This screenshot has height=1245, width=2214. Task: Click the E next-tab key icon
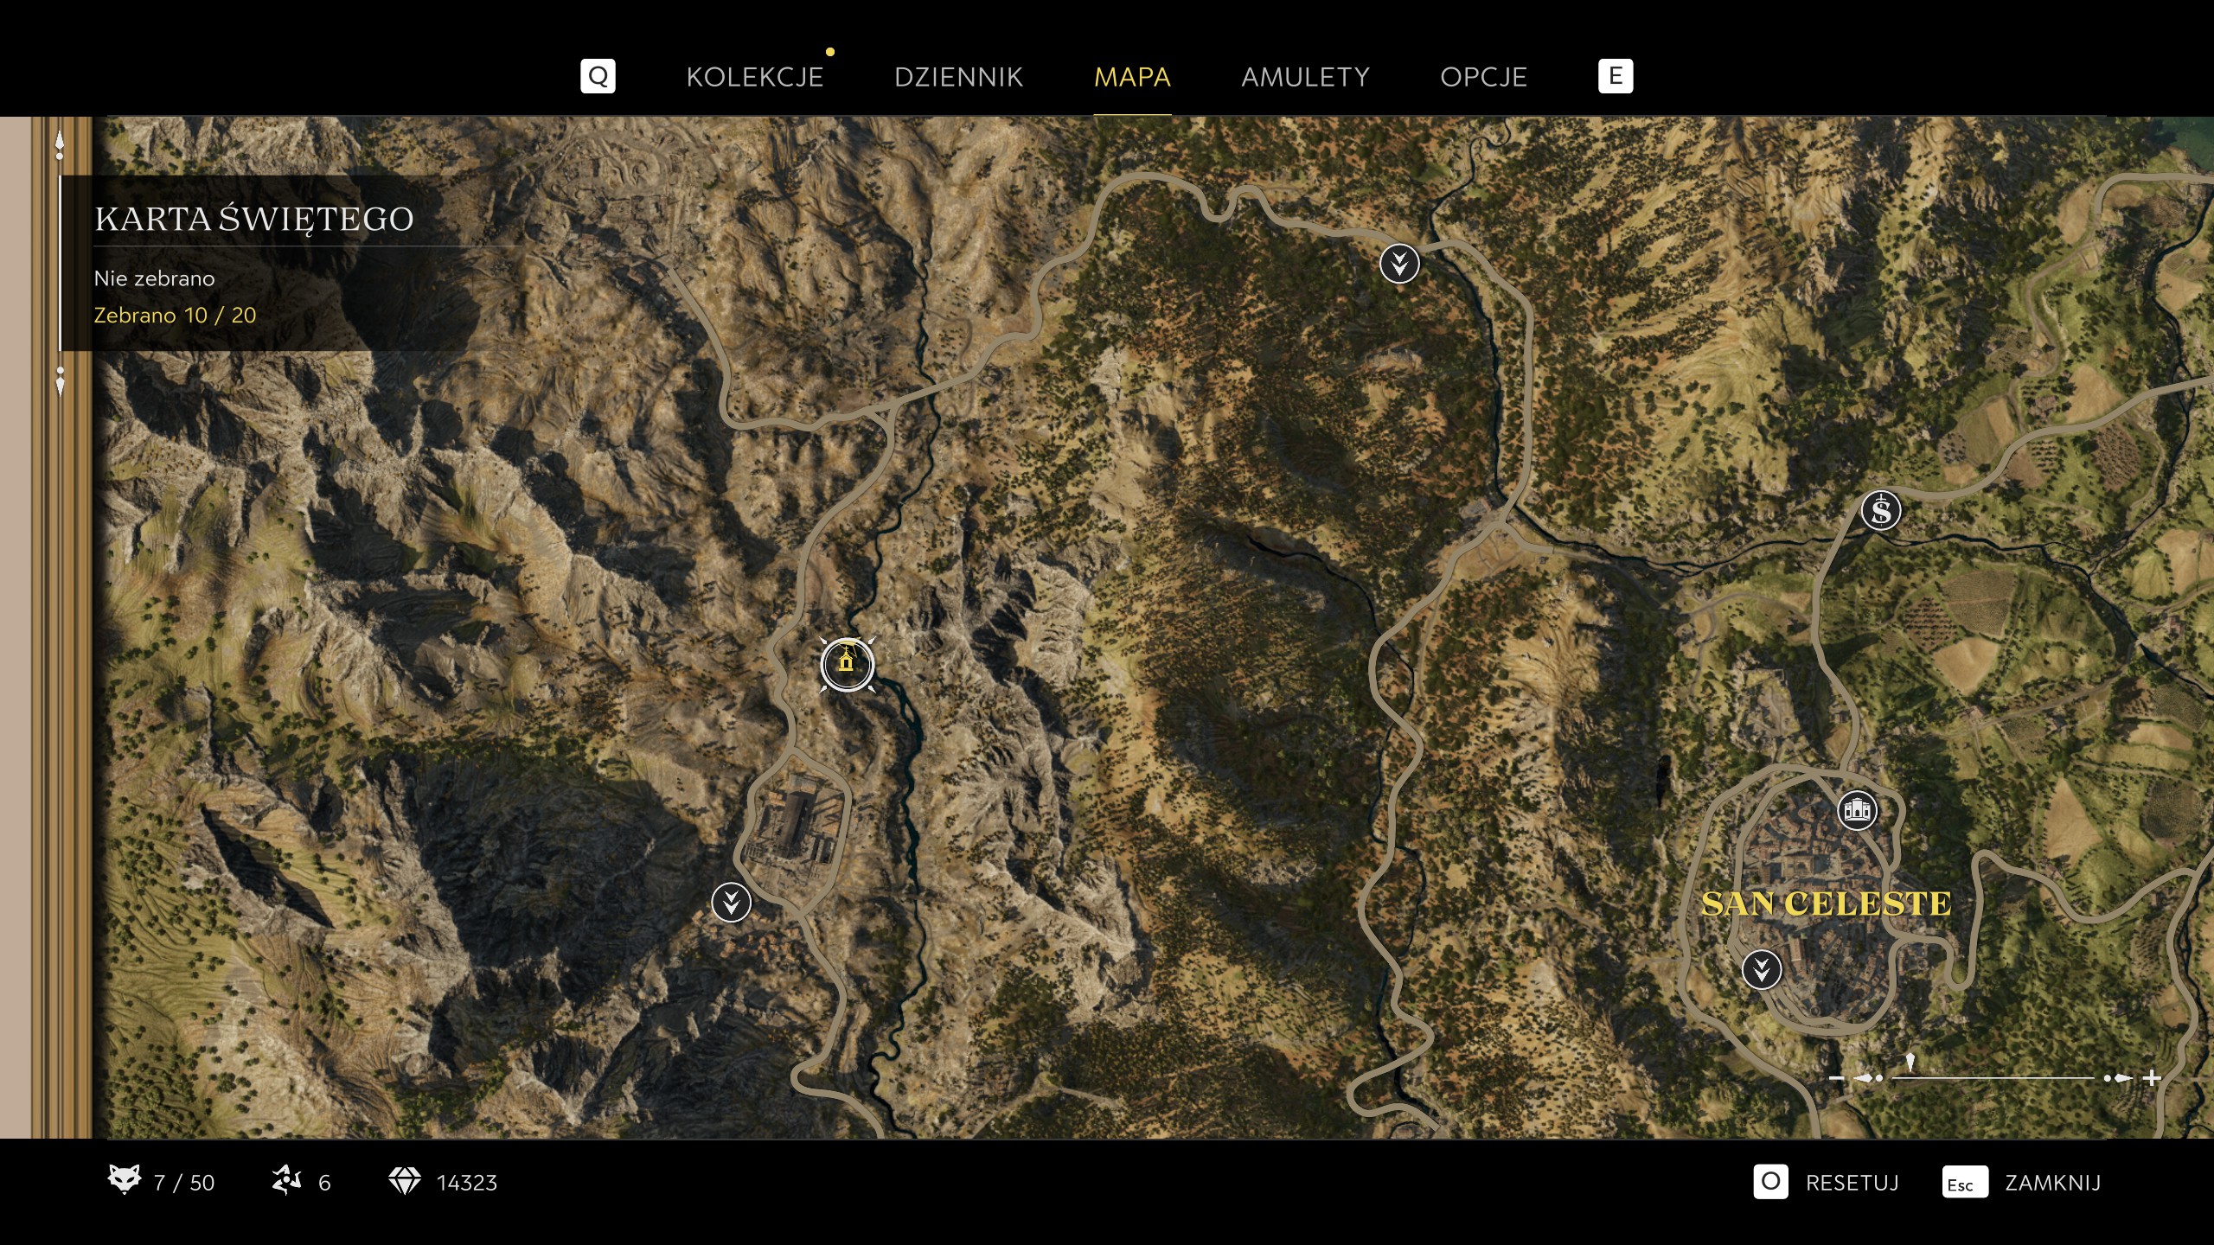pyautogui.click(x=1616, y=76)
